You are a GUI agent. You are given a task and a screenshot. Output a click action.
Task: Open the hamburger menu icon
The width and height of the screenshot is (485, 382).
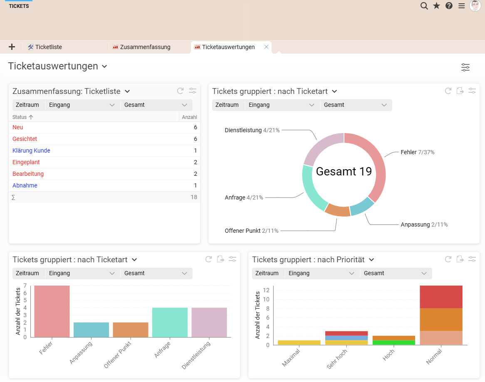(x=461, y=6)
